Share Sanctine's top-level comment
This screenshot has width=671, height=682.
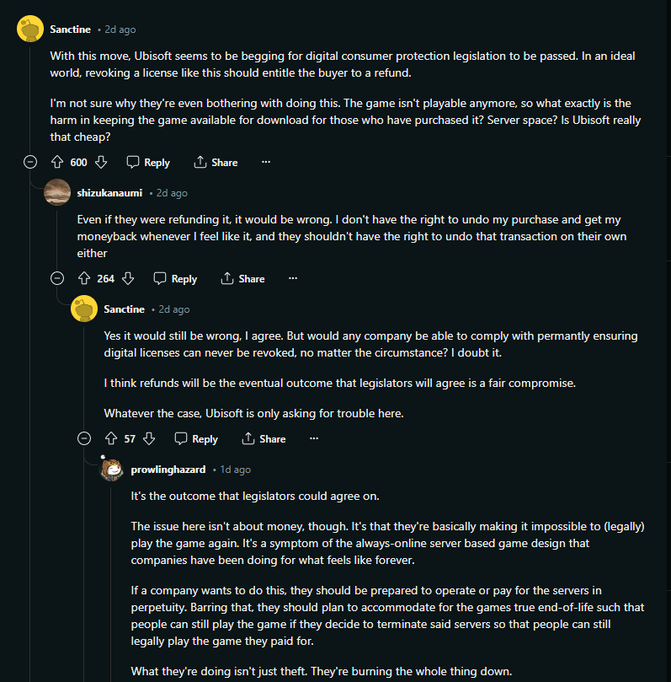[x=216, y=162]
